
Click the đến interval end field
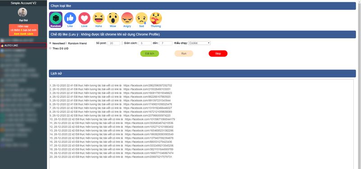[x=166, y=43]
